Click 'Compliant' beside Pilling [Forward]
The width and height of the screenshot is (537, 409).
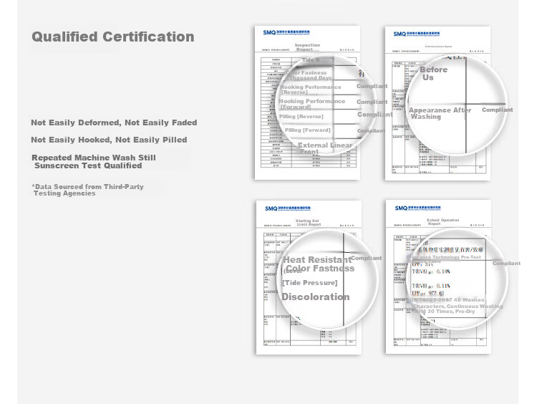point(371,131)
